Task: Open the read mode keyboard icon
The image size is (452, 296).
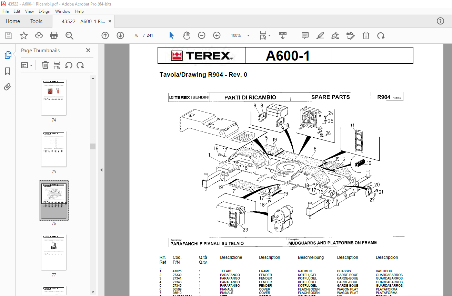Action: coord(283,35)
